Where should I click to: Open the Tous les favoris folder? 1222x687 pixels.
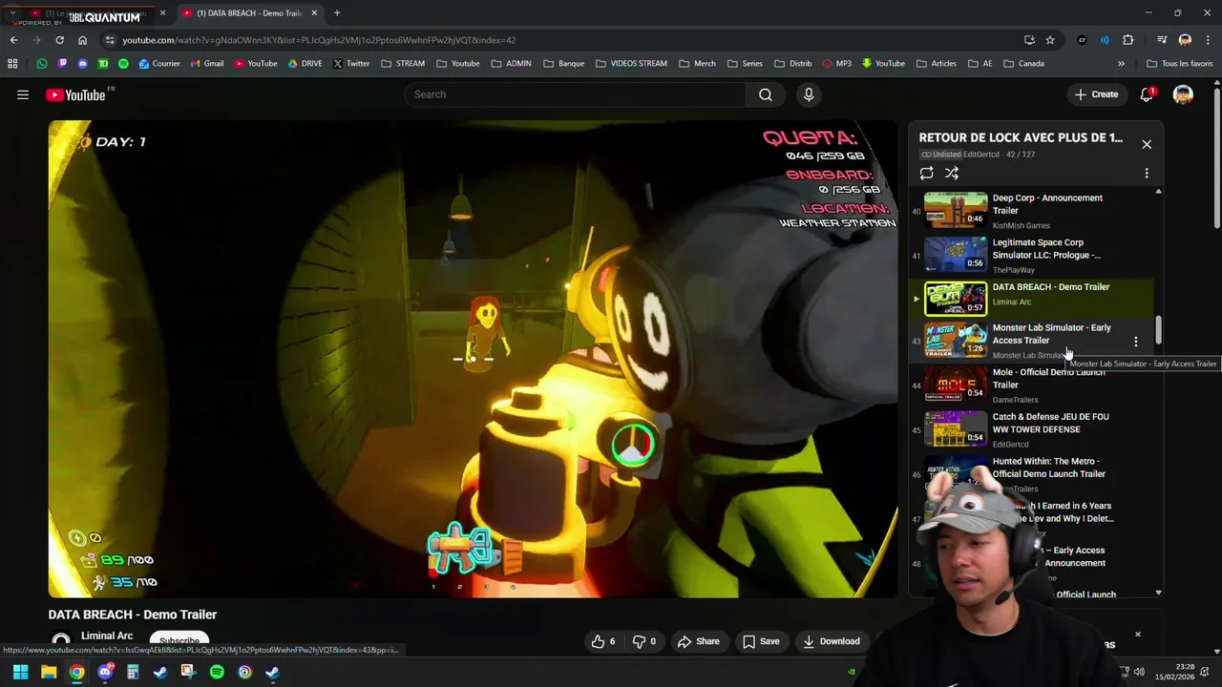pyautogui.click(x=1180, y=64)
